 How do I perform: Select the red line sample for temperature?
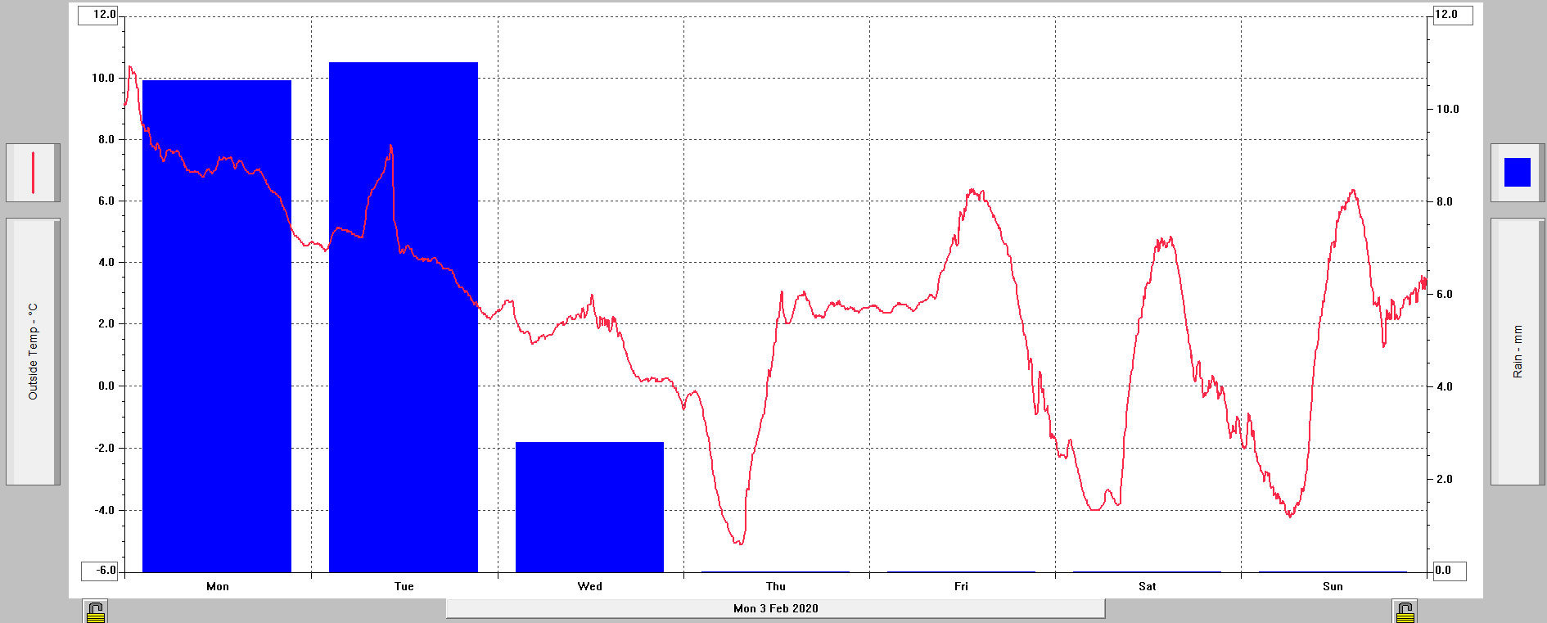point(33,173)
